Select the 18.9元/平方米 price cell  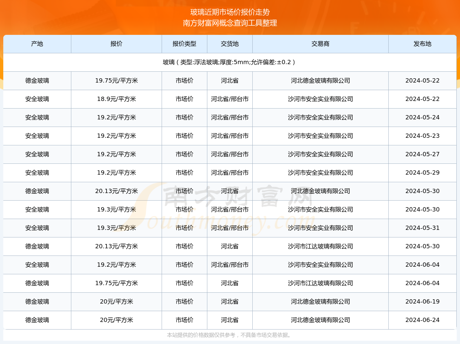tap(116, 99)
